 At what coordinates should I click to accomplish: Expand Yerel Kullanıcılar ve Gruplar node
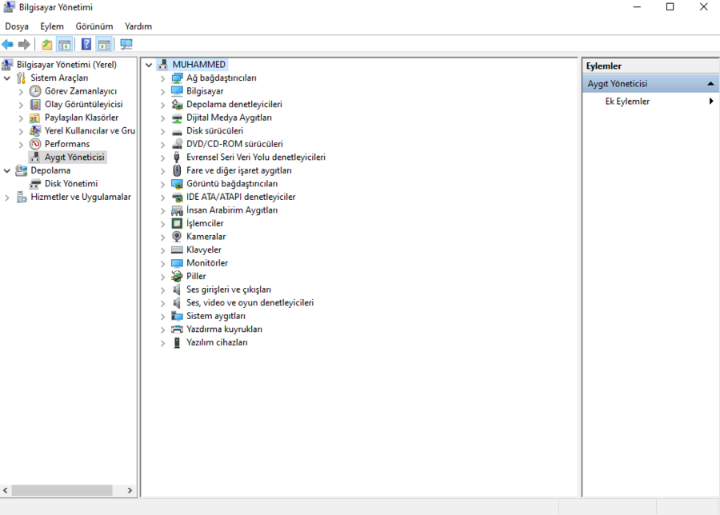[21, 132]
